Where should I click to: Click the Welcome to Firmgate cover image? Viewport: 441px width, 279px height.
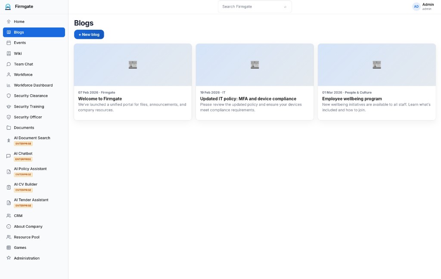(x=133, y=65)
